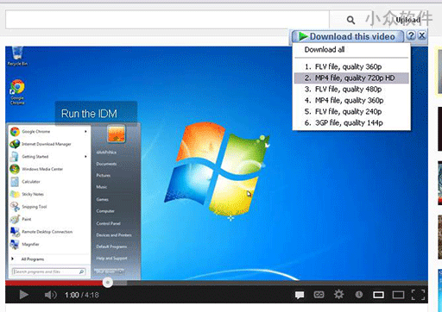
Task: Select FLV file, quality 360p
Action: 351,66
